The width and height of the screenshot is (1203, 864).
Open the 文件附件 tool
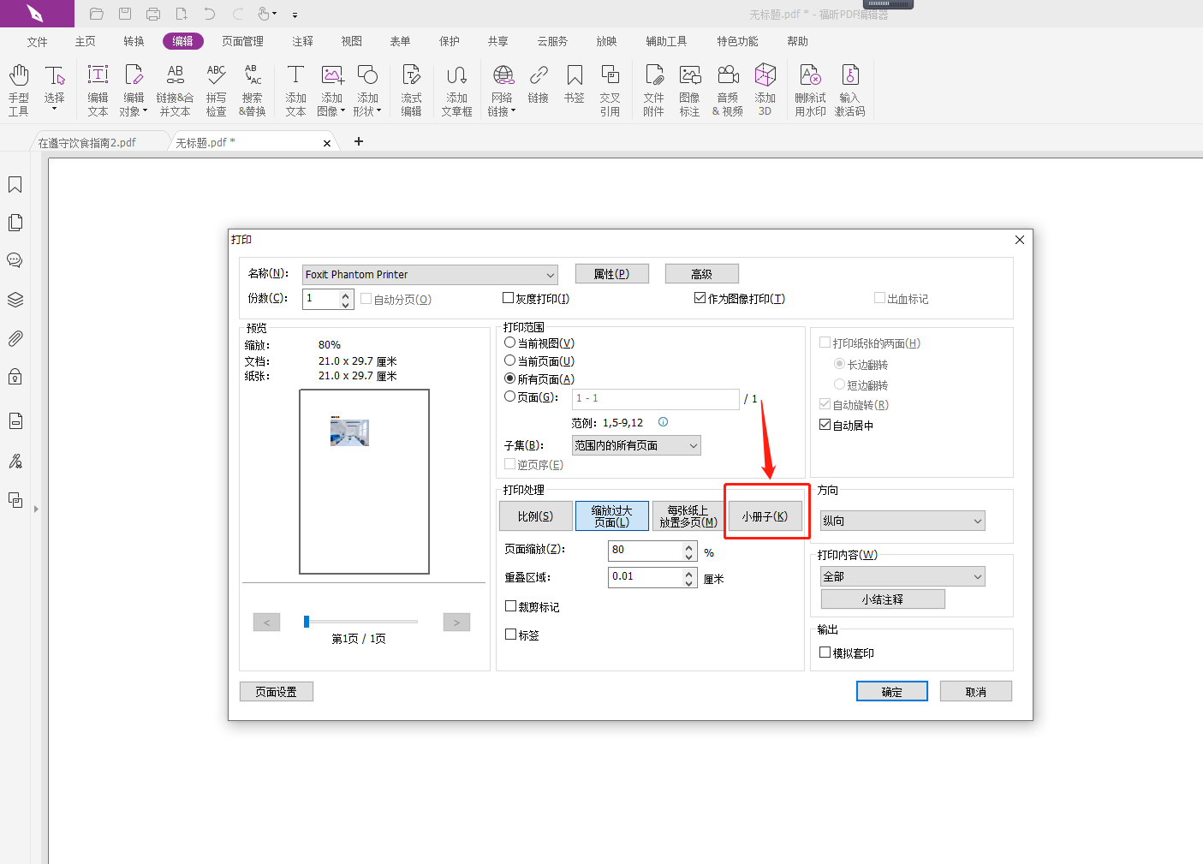653,89
